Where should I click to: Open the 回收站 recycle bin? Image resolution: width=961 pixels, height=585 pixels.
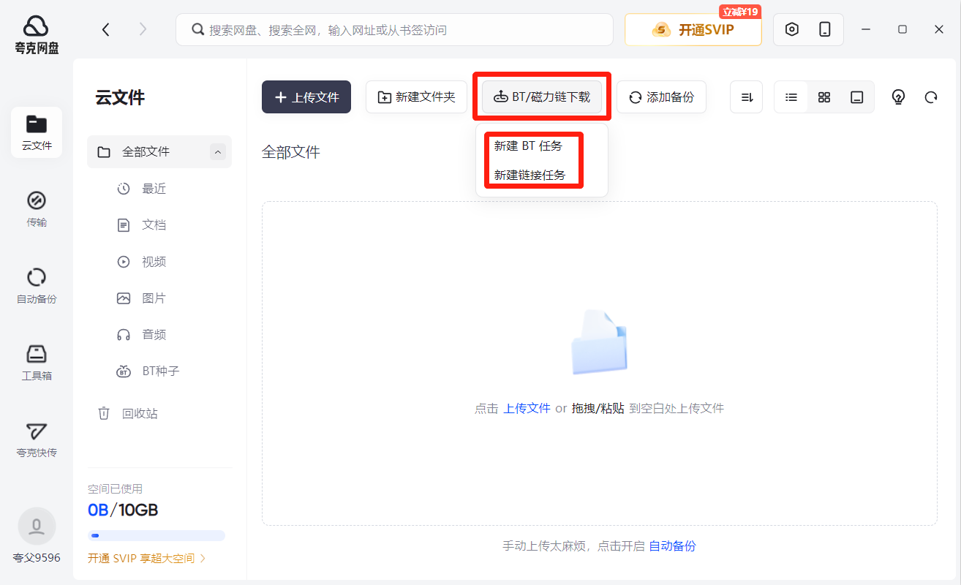point(128,413)
